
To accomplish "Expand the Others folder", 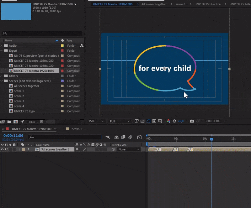I will coord(1,76).
